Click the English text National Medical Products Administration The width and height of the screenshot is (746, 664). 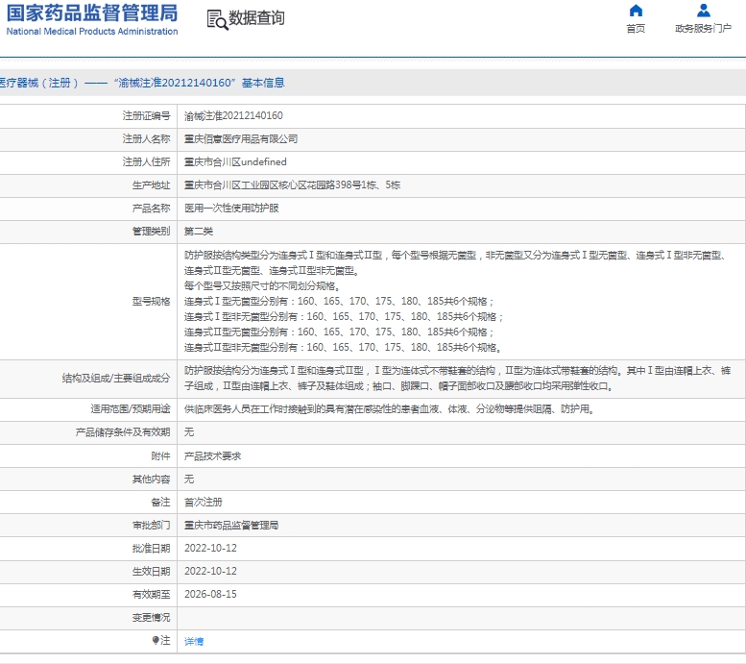coord(92,32)
